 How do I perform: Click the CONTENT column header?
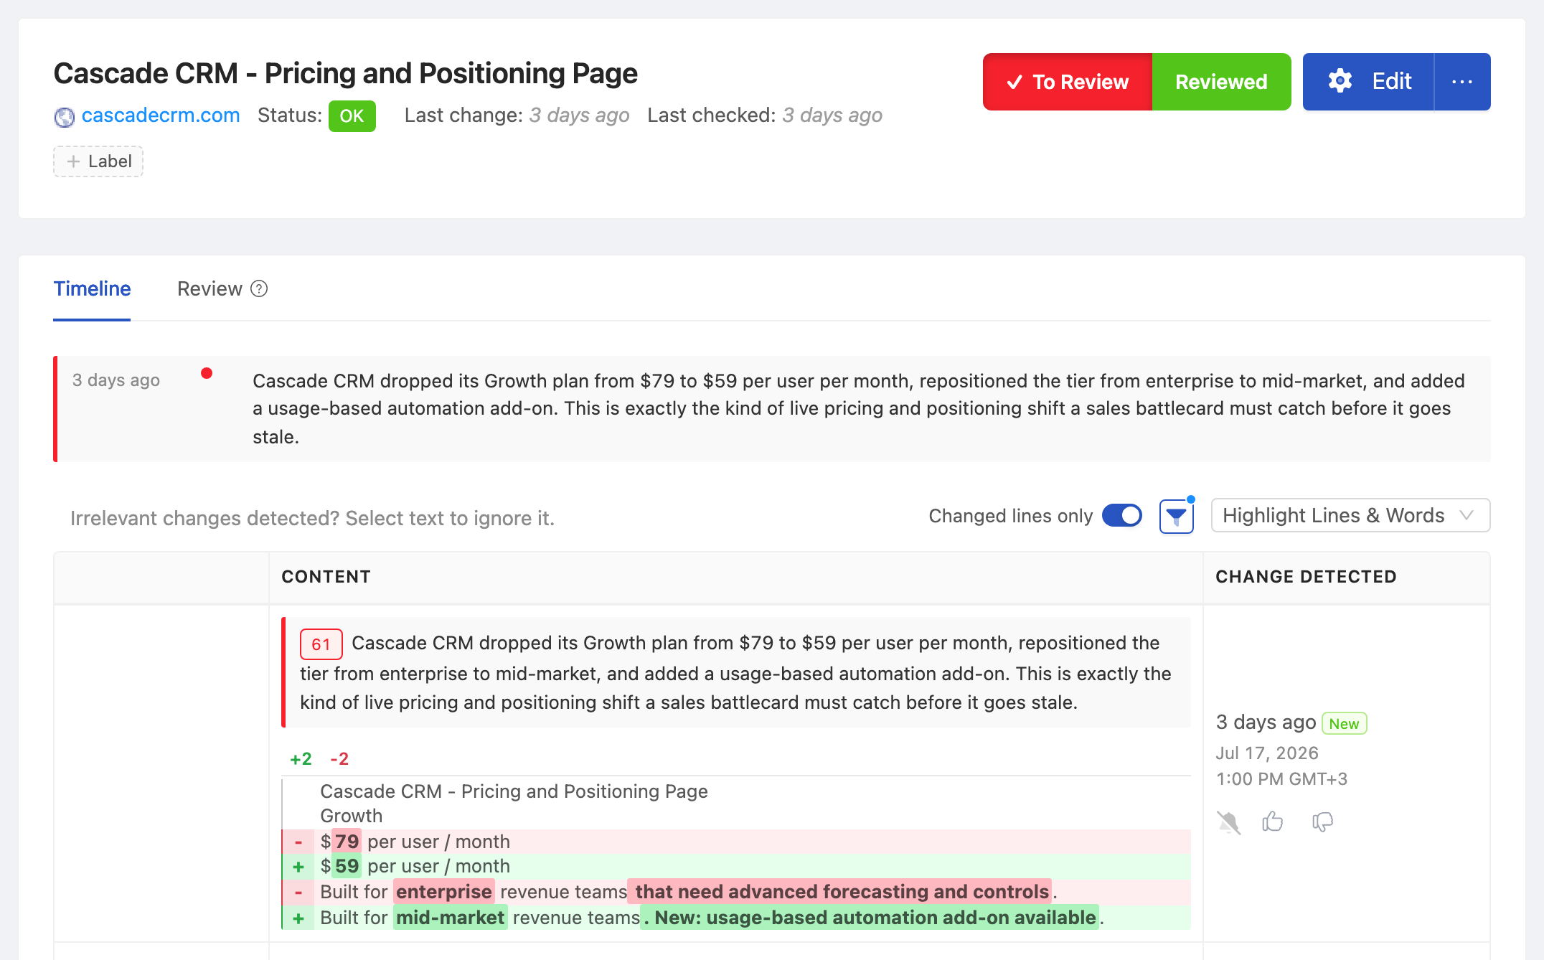(x=326, y=577)
